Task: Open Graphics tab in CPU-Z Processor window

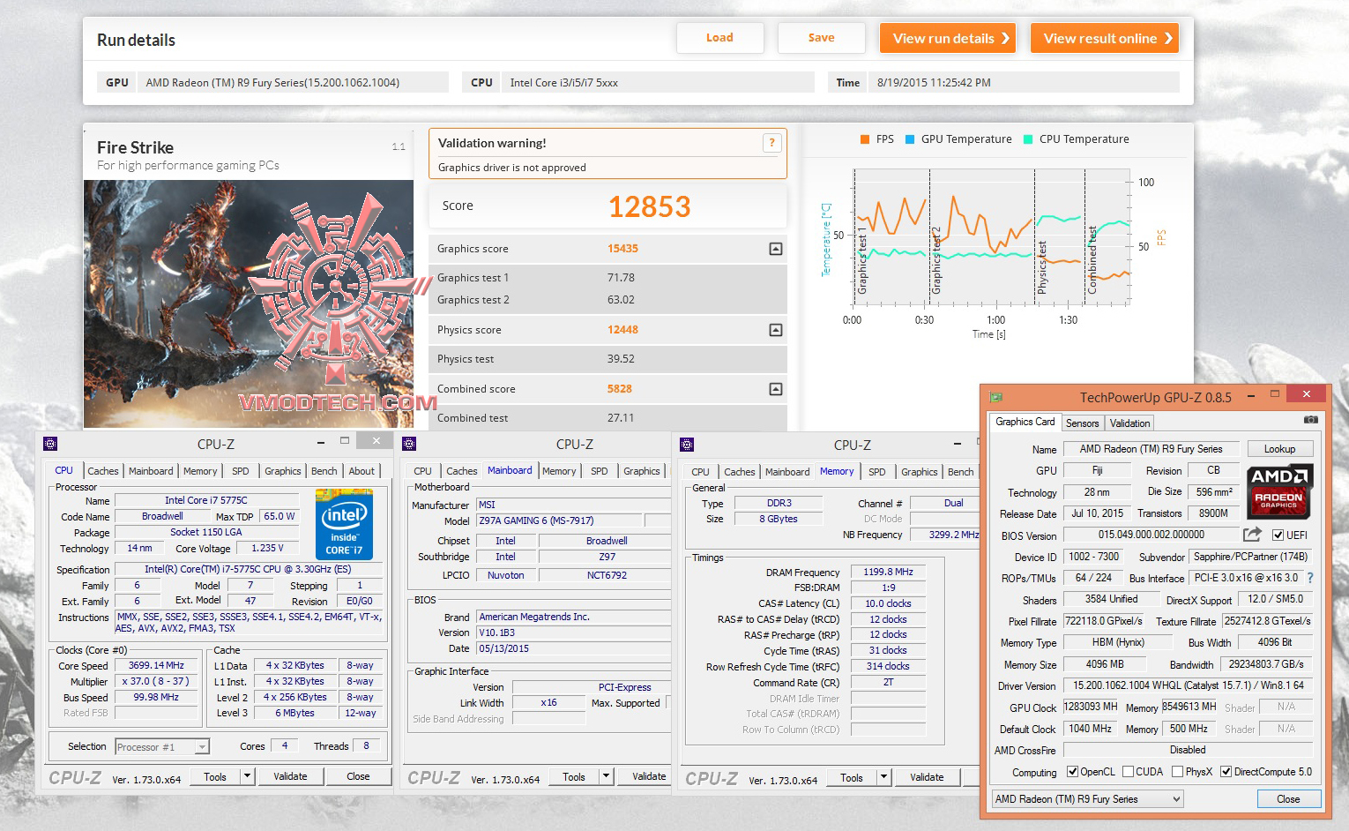Action: (283, 471)
